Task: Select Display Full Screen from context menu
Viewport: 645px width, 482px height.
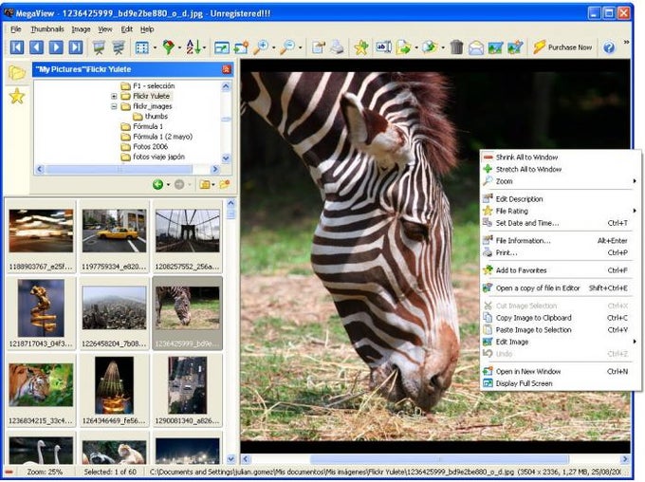Action: click(x=524, y=383)
